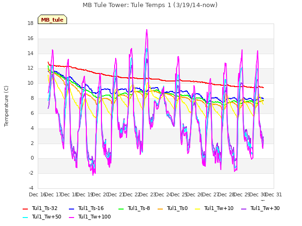Click the green Tul1_Ts-8 legend swatch
302x226 pixels.
121,209
